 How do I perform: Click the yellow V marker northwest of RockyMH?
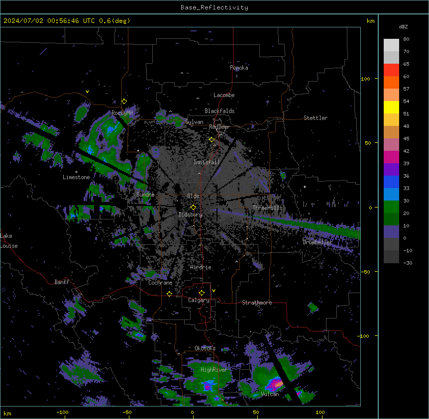click(x=87, y=92)
